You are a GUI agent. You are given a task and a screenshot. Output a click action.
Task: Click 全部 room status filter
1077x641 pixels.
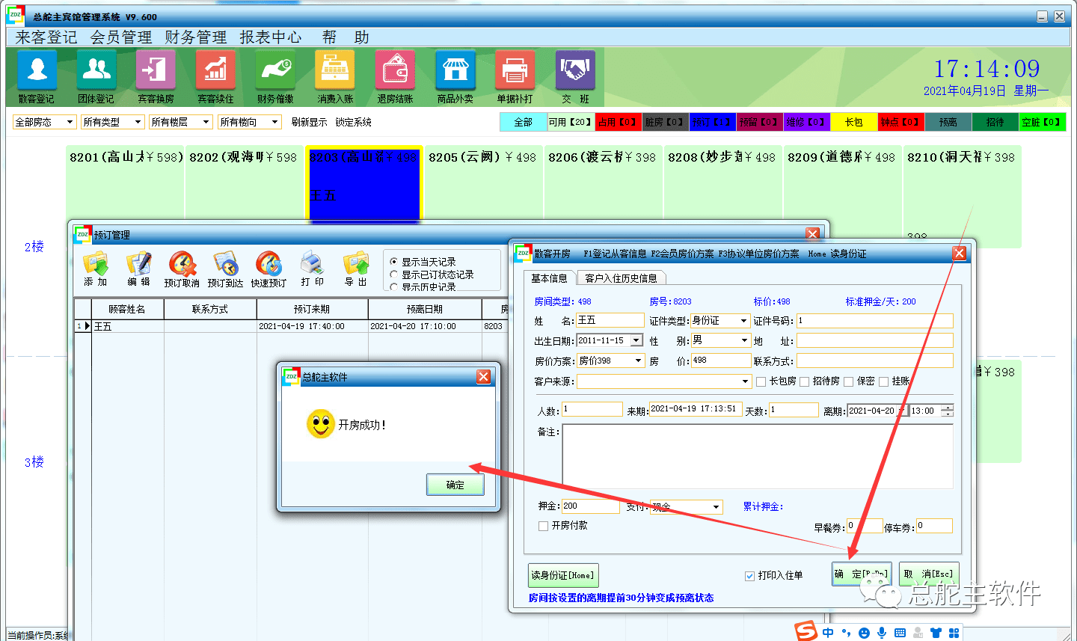523,122
